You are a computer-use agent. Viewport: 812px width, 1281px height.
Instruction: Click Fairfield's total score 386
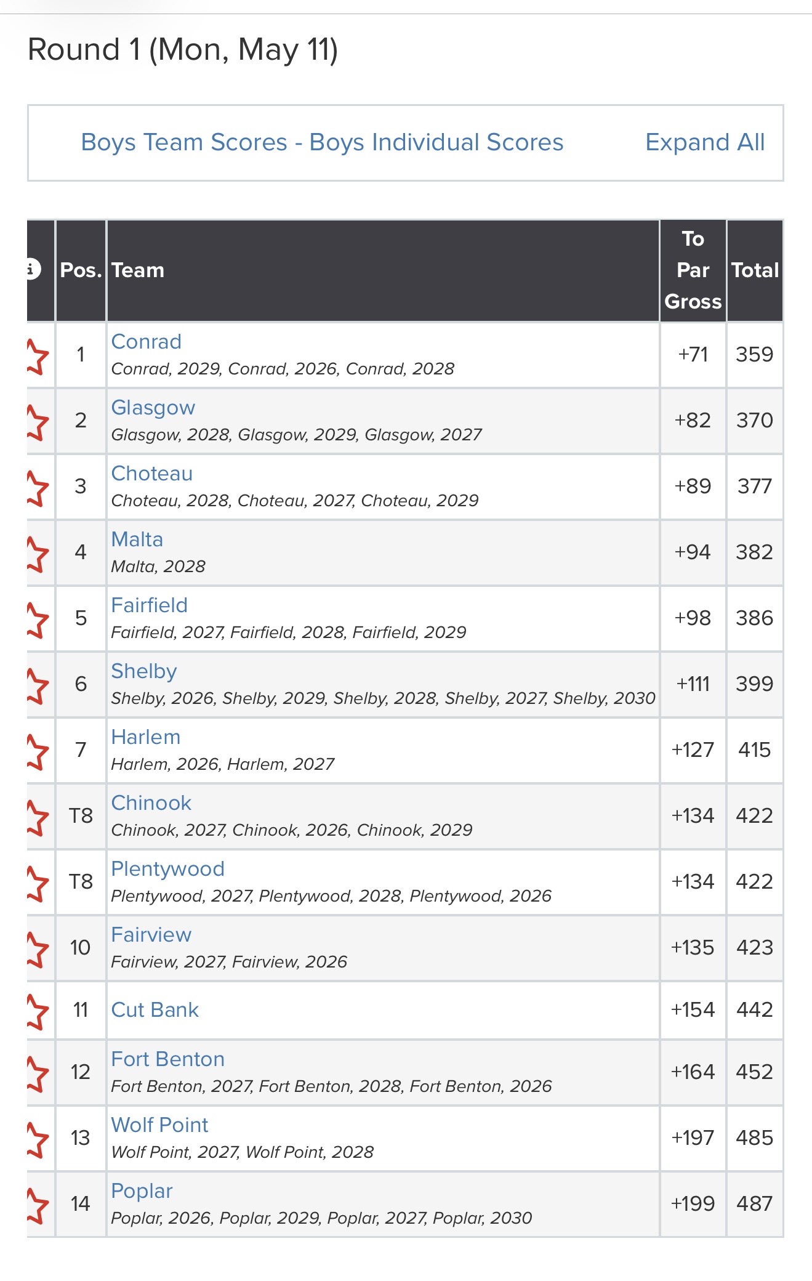point(755,618)
